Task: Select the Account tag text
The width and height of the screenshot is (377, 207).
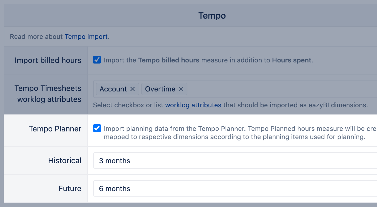Action: (x=113, y=89)
